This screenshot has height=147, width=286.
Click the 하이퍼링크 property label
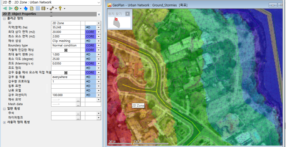point(15,118)
